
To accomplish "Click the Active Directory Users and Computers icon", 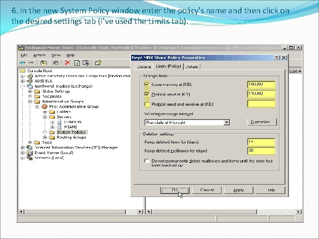I will 30,76.
